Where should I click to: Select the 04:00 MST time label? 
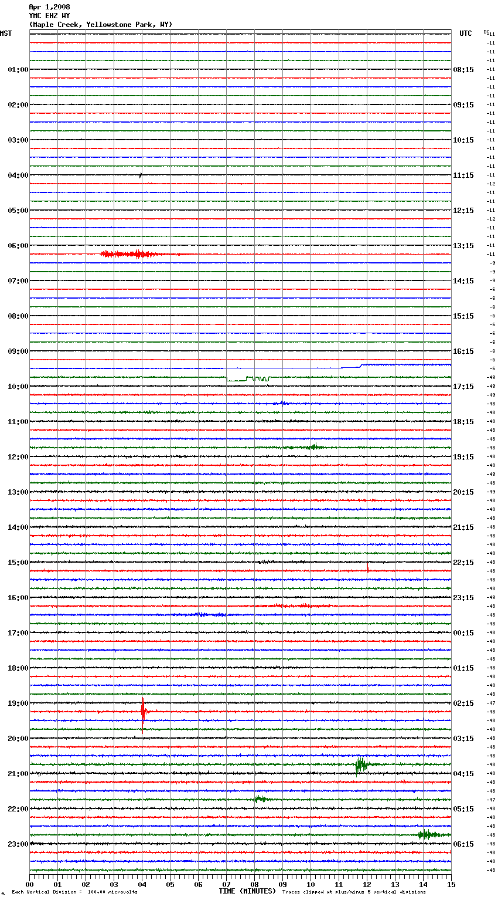point(18,175)
